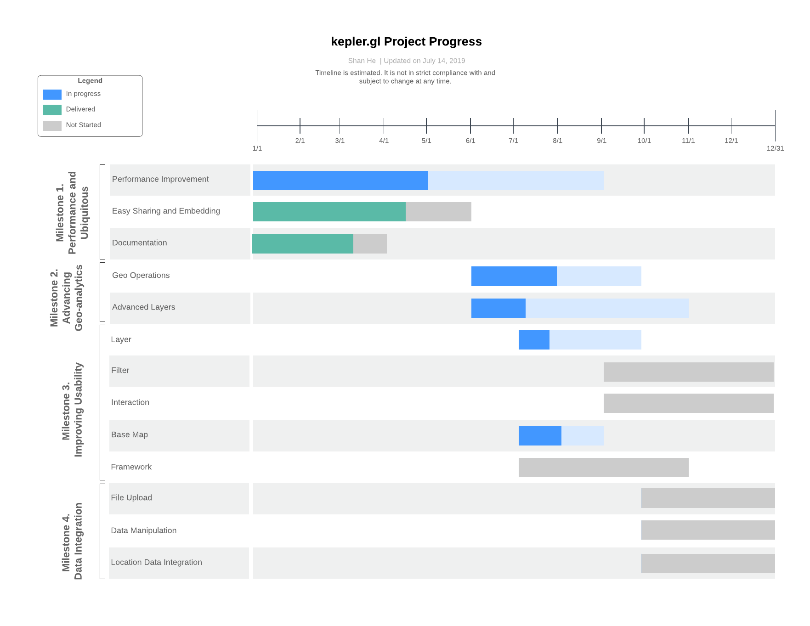Click the 'In progress' legend label
This screenshot has height=626, width=810.
[83, 94]
